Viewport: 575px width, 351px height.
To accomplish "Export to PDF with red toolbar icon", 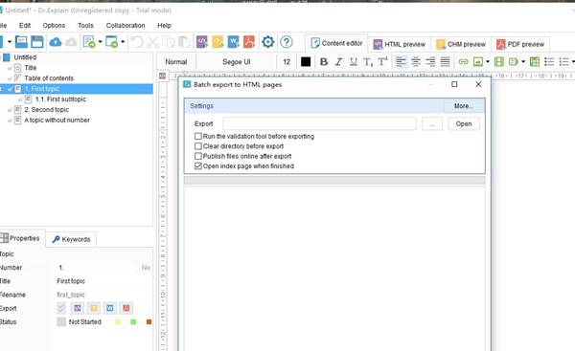I will [249, 42].
